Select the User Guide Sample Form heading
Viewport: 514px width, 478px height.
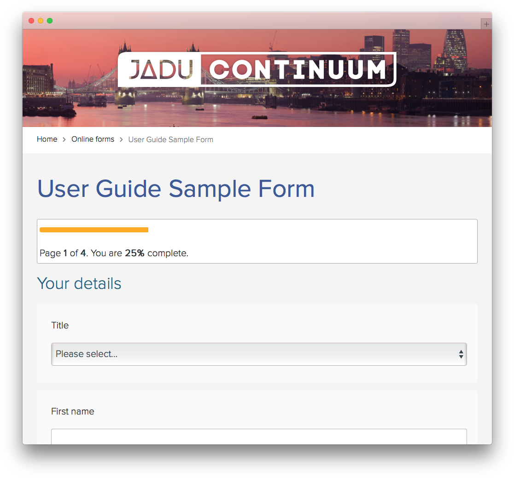[x=176, y=189]
